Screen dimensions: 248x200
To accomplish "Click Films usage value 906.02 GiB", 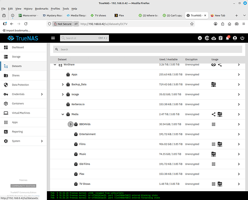I will coord(170,144).
